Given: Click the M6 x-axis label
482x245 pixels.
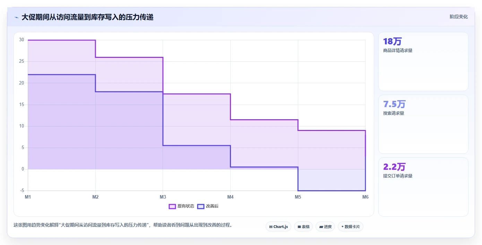Looking at the screenshot, I should coord(365,197).
